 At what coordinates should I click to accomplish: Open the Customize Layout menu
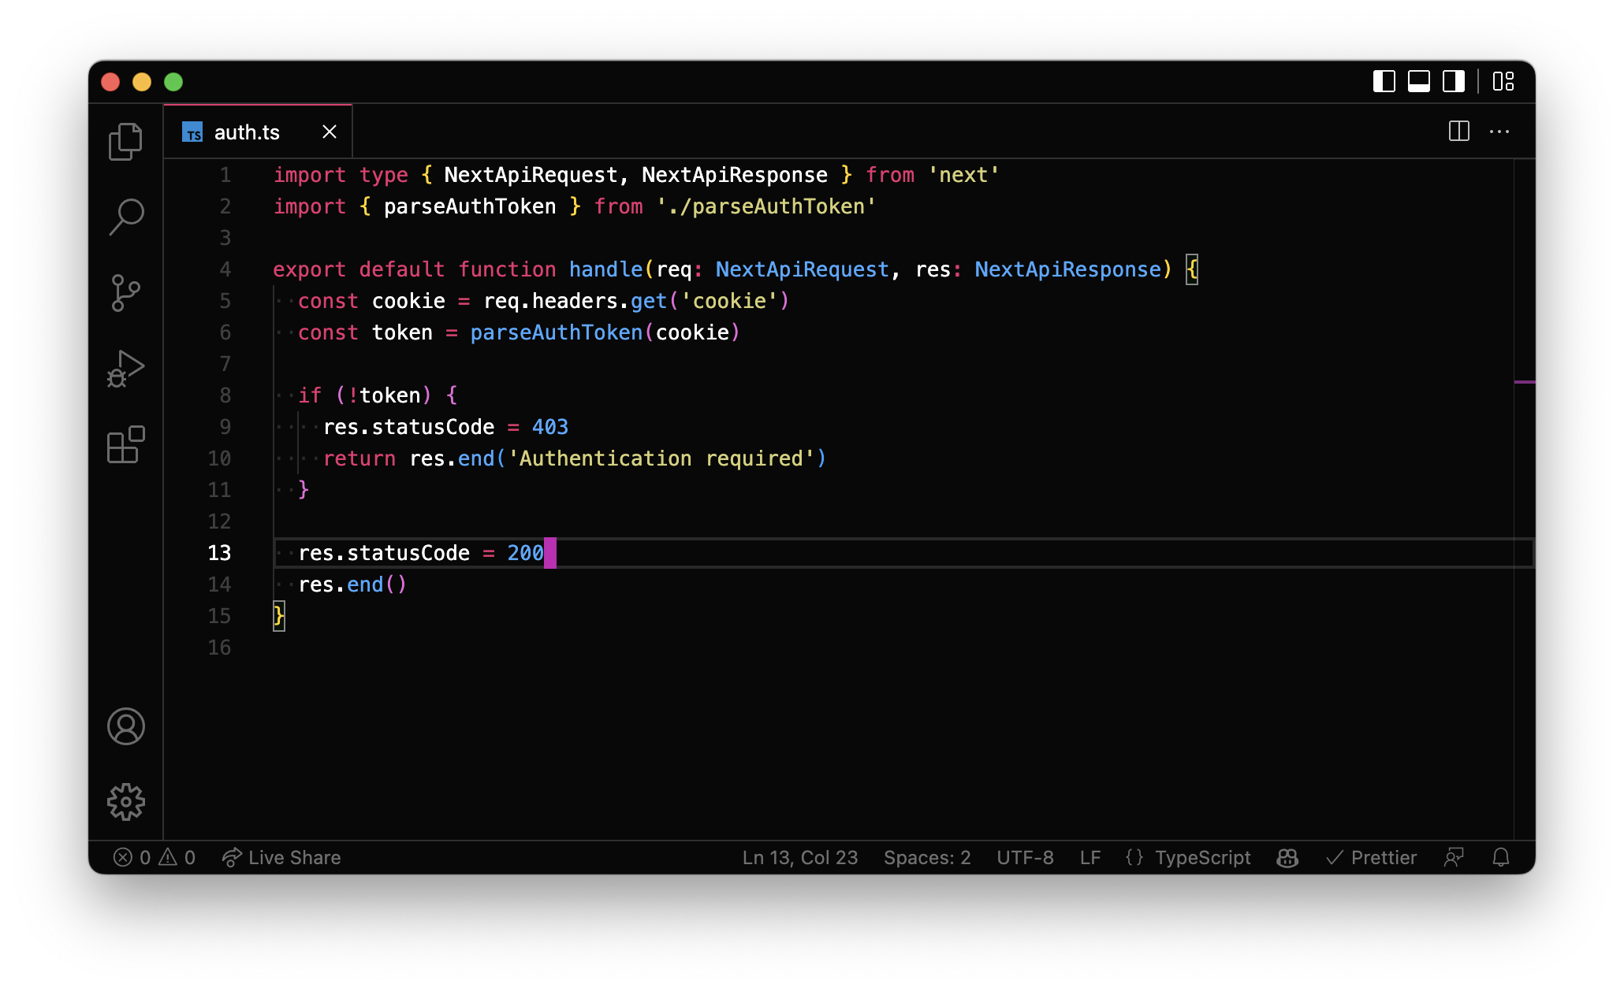tap(1503, 81)
